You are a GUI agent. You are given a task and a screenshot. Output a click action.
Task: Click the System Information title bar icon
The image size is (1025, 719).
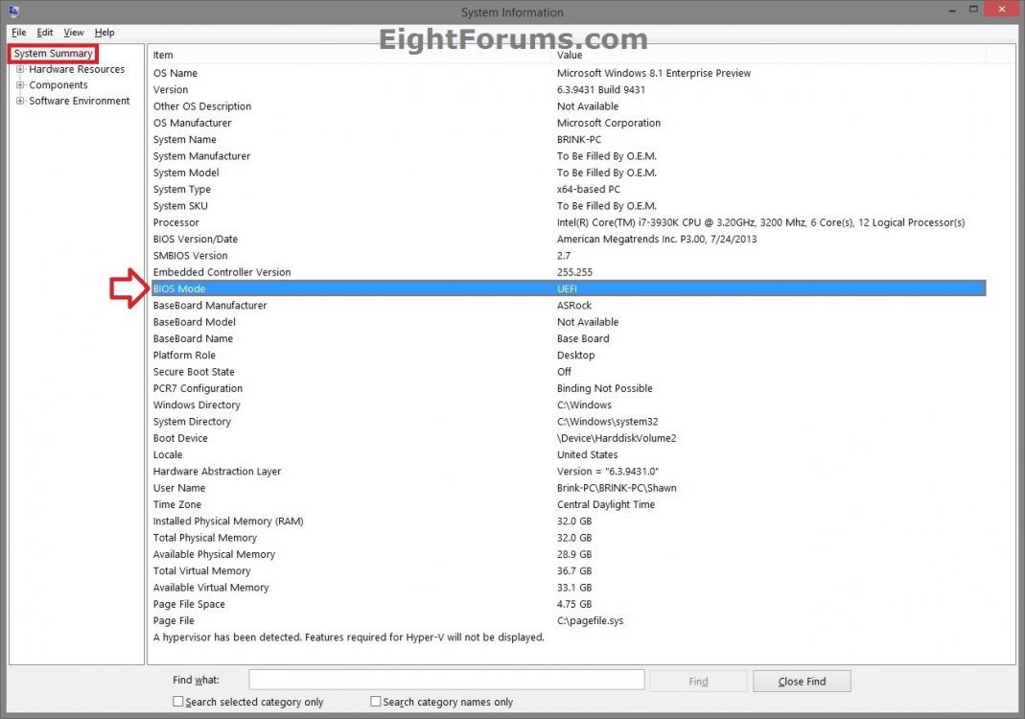coord(13,12)
